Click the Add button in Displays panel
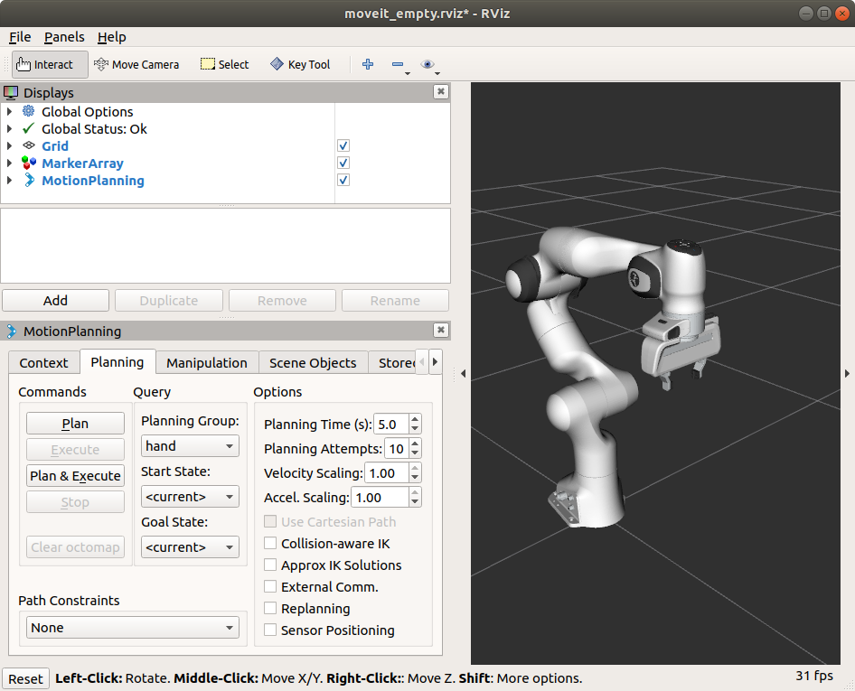 point(55,300)
